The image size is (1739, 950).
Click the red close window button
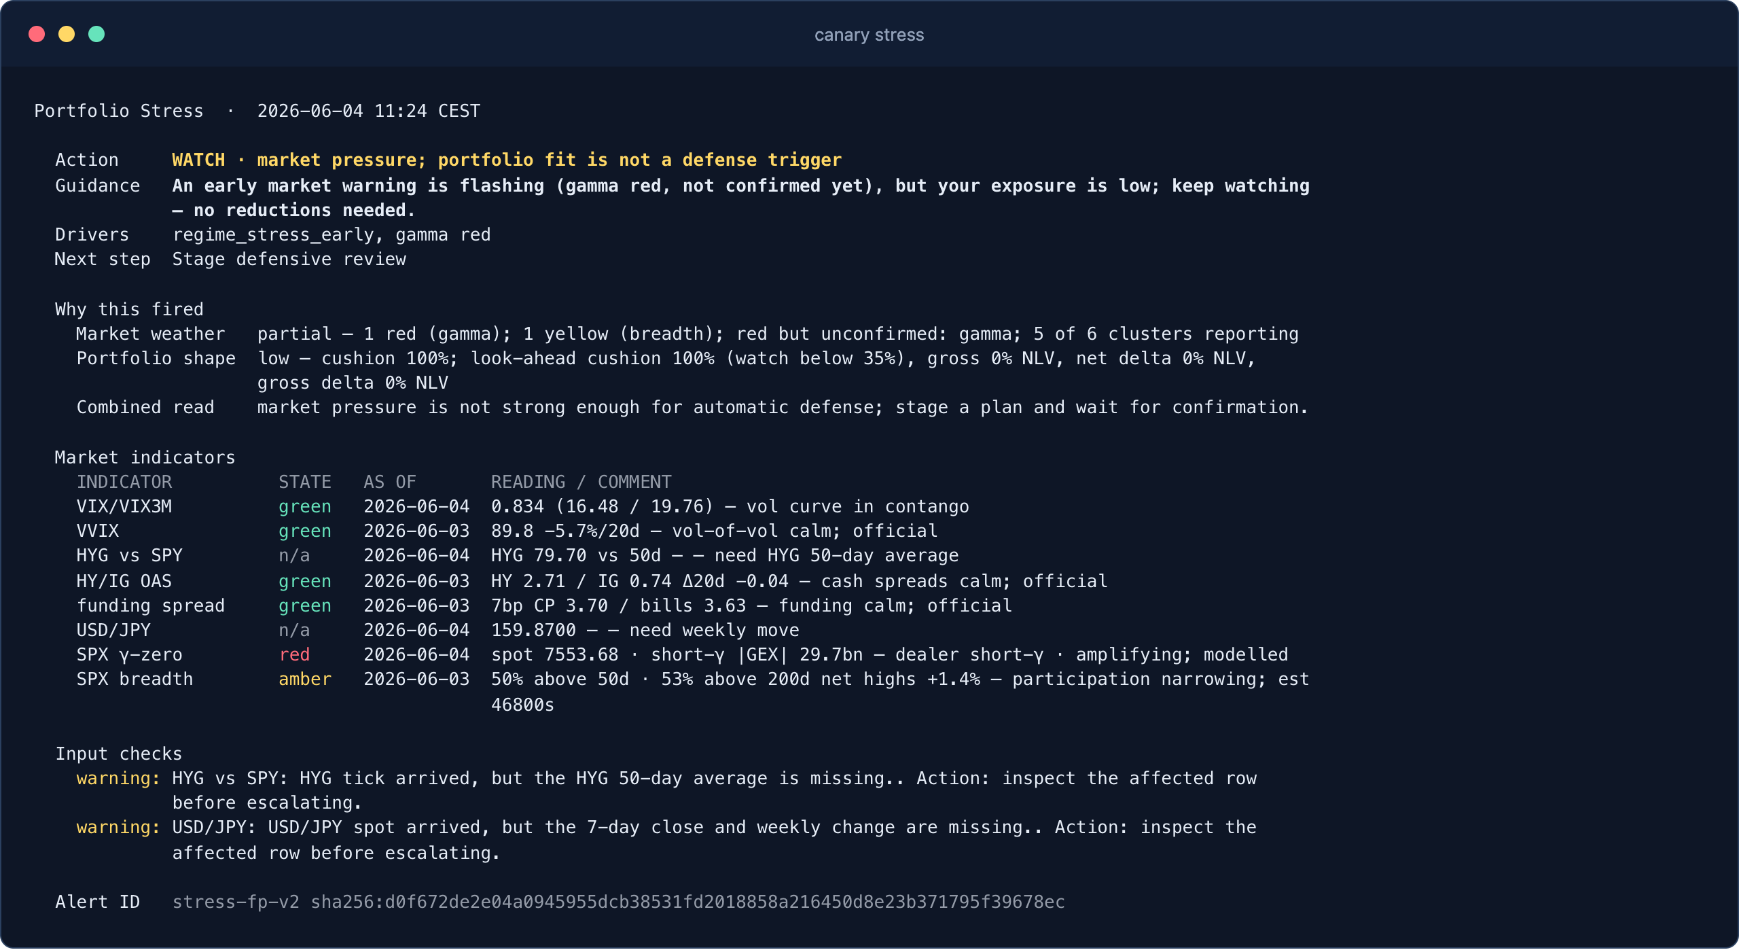point(37,34)
